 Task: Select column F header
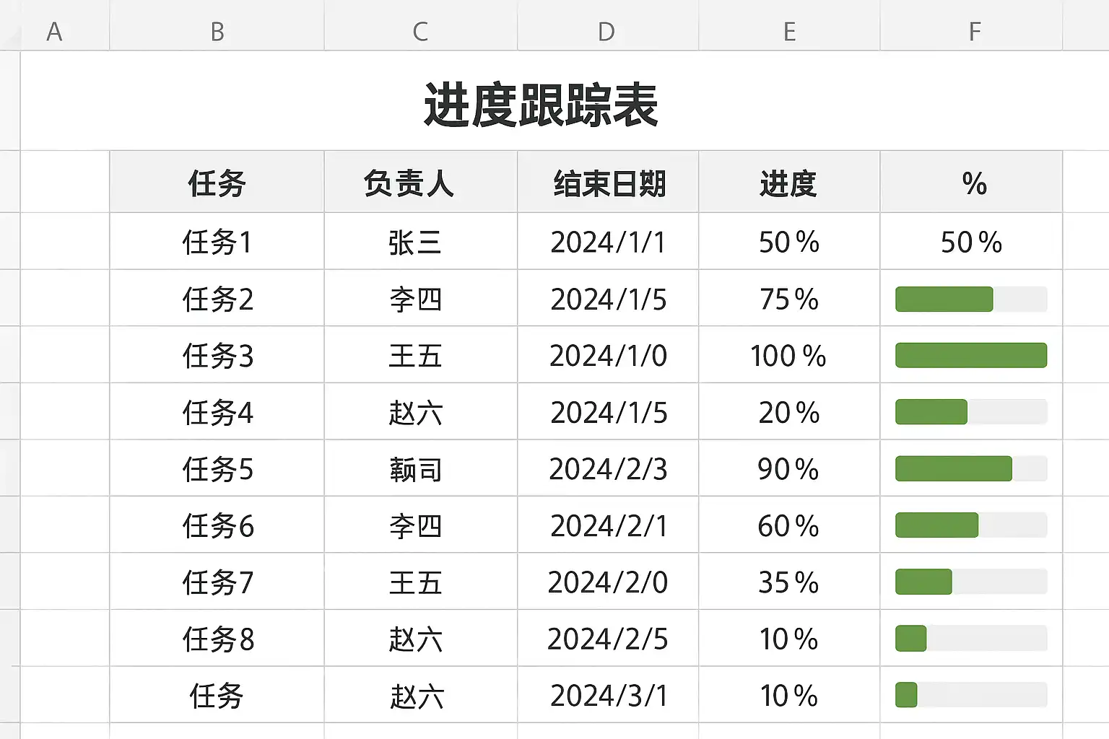(974, 32)
